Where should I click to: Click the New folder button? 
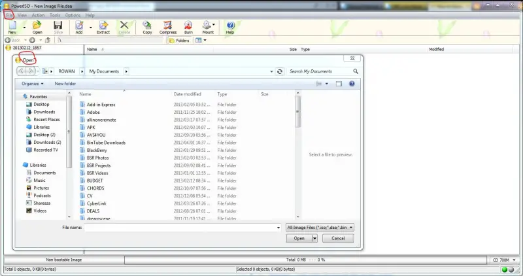click(65, 84)
